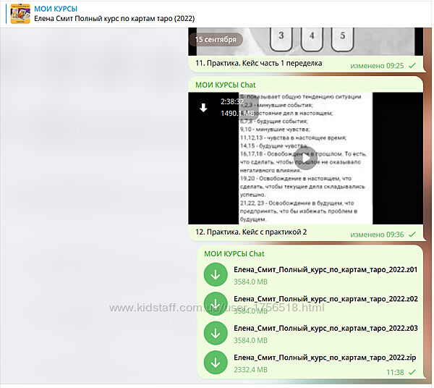The width and height of the screenshot is (434, 388).
Task: Download the .zip archive file
Action: pos(216,363)
